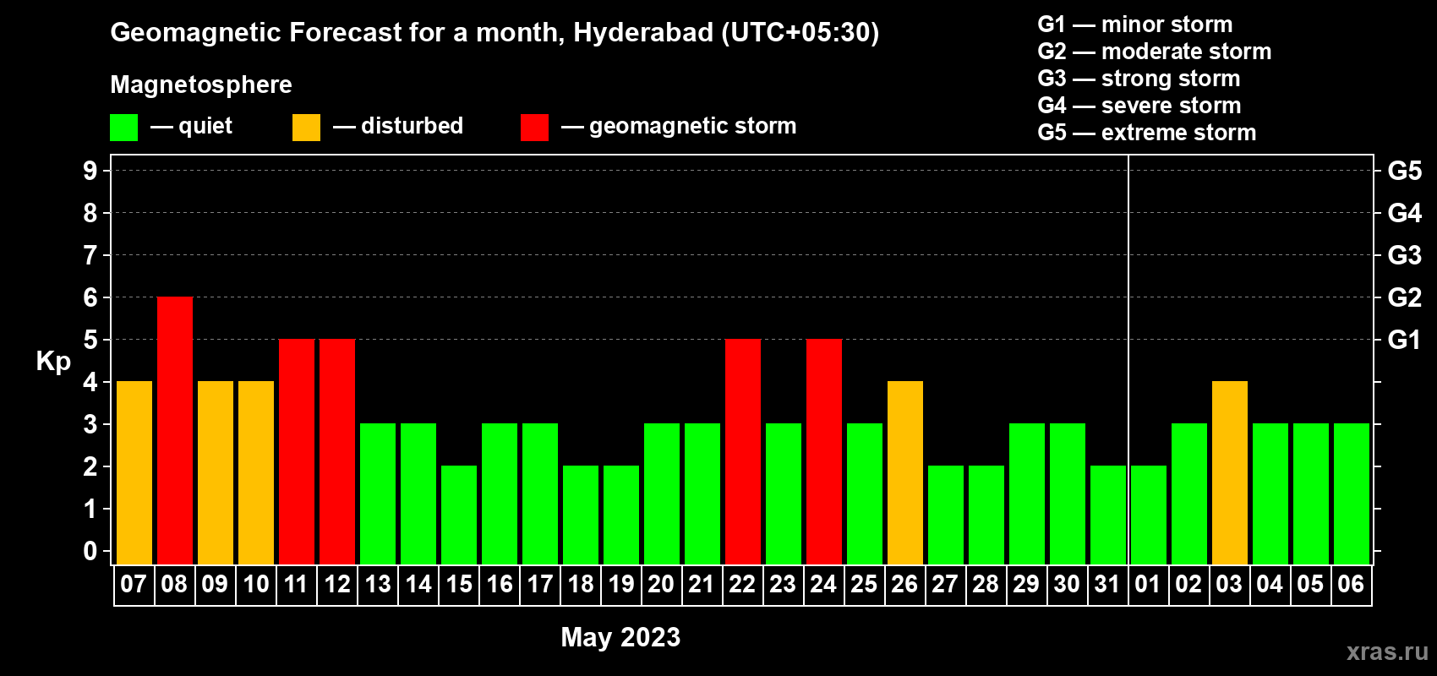Viewport: 1437px width, 676px height.
Task: Click the 'G1 — minor storm' legend line
Action: pos(1135,25)
